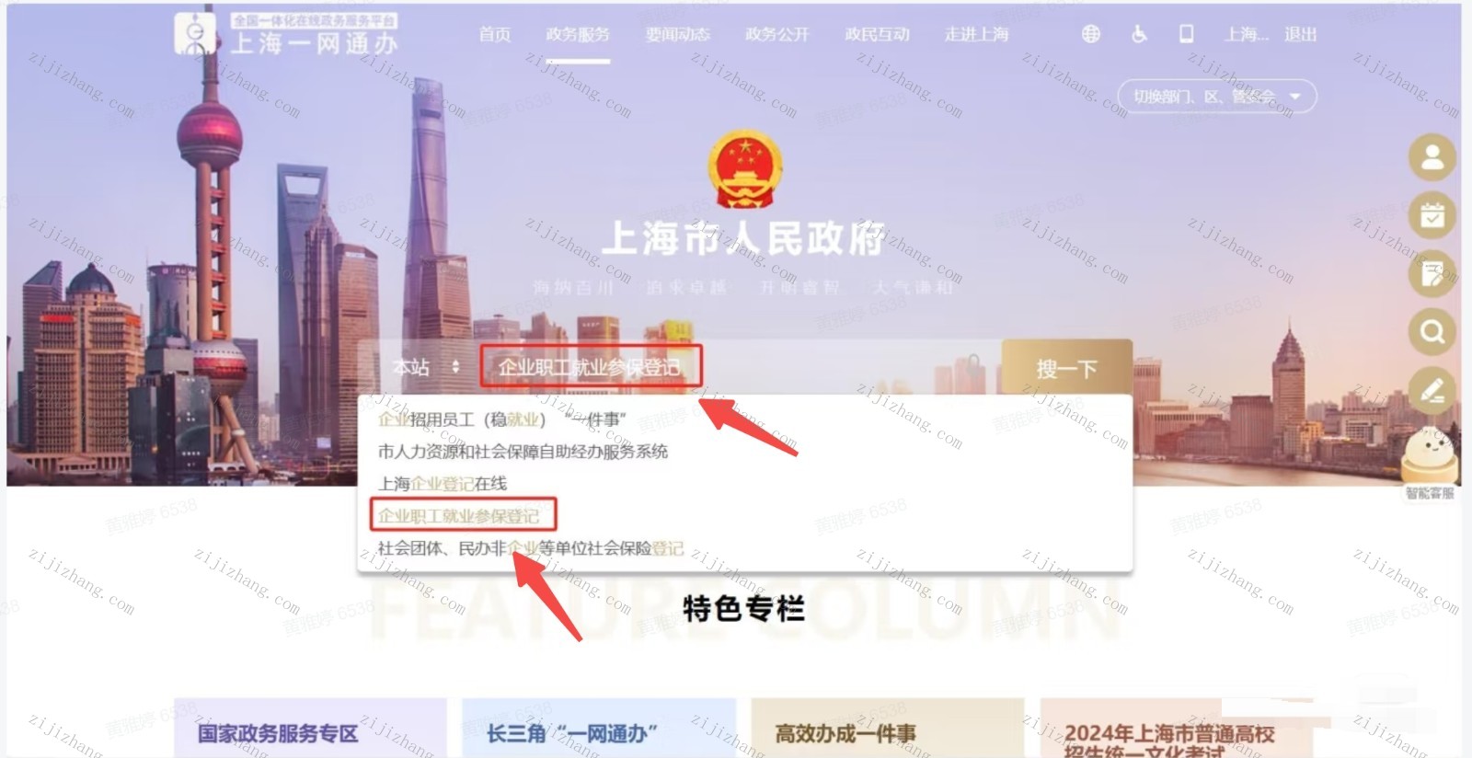This screenshot has width=1472, height=758.
Task: Click the 搜一下 search button
Action: coord(1066,368)
